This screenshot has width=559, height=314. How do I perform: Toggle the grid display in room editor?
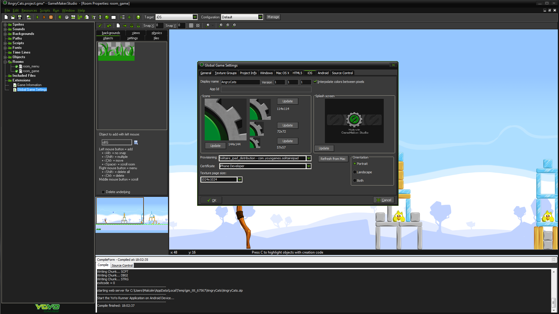click(x=191, y=25)
